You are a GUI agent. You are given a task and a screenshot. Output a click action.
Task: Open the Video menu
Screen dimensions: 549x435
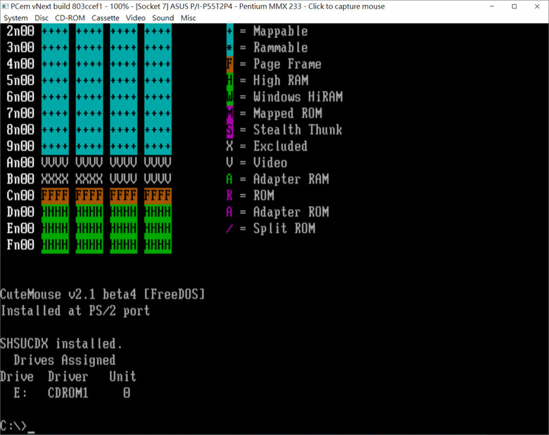click(x=136, y=18)
